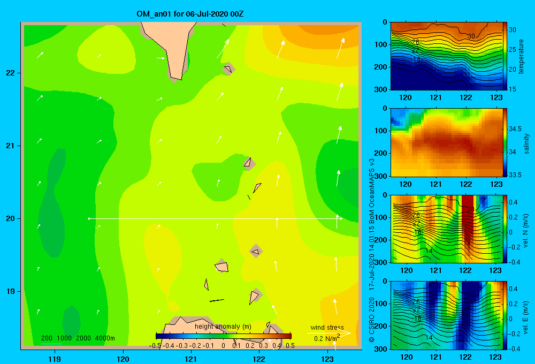This screenshot has height=364, width=535.
Task: Click the 'height anomaly (m)' legend label
Action: 223,327
